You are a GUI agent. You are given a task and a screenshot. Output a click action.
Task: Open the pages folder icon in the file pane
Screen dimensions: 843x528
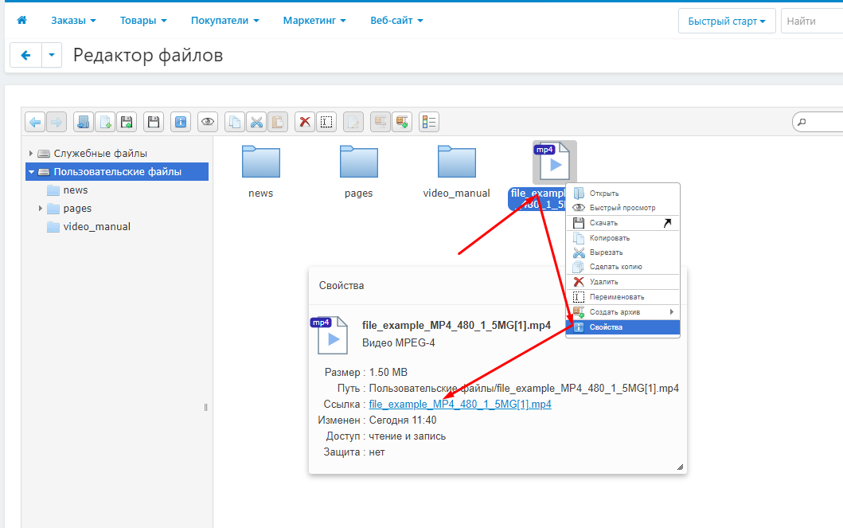358,162
